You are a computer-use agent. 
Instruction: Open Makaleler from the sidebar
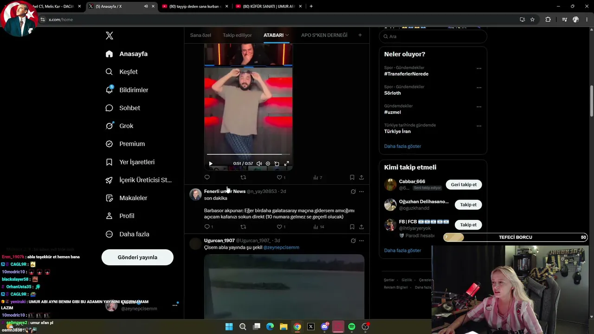126,198
